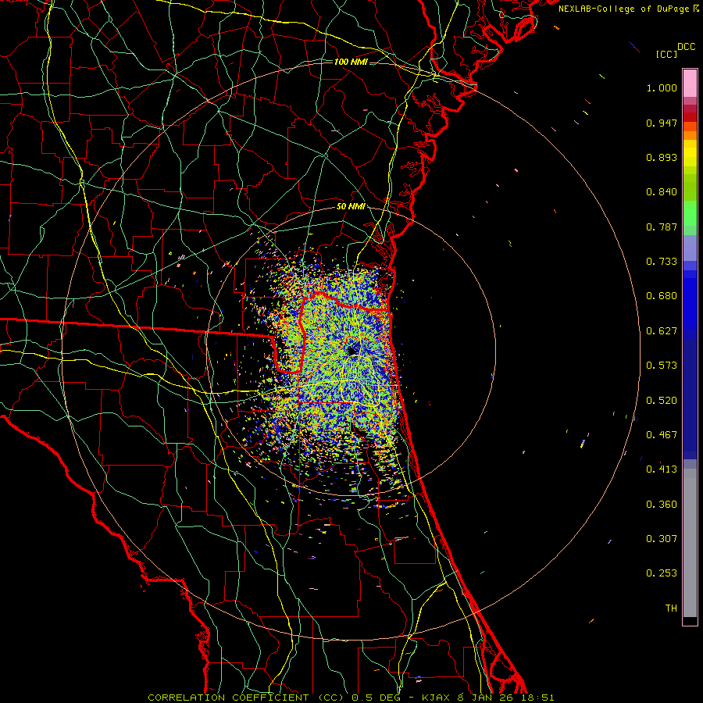The height and width of the screenshot is (703, 703).
Task: Pick the bright green color scale band
Action: [690, 213]
